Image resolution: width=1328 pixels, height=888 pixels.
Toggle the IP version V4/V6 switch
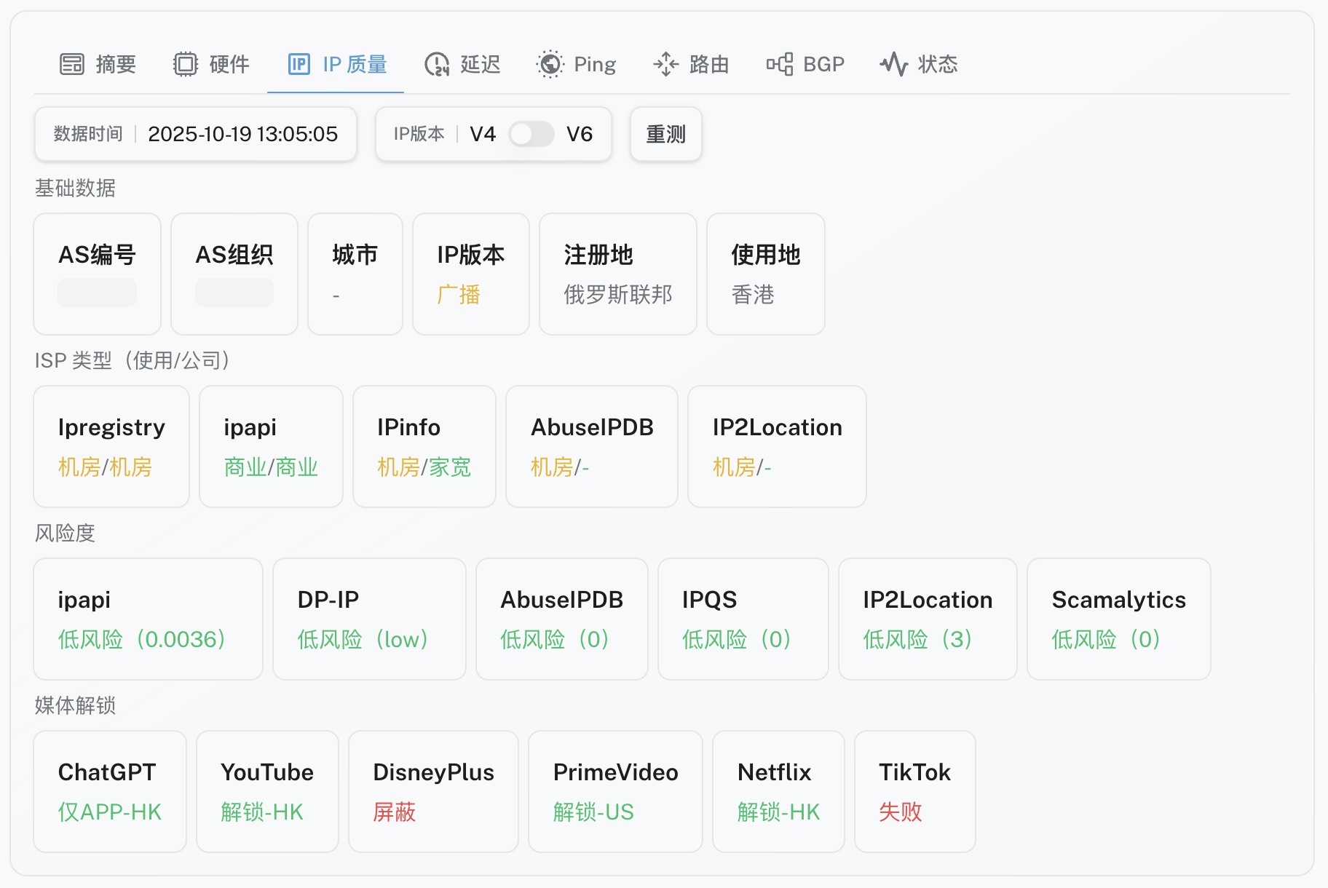tap(531, 134)
